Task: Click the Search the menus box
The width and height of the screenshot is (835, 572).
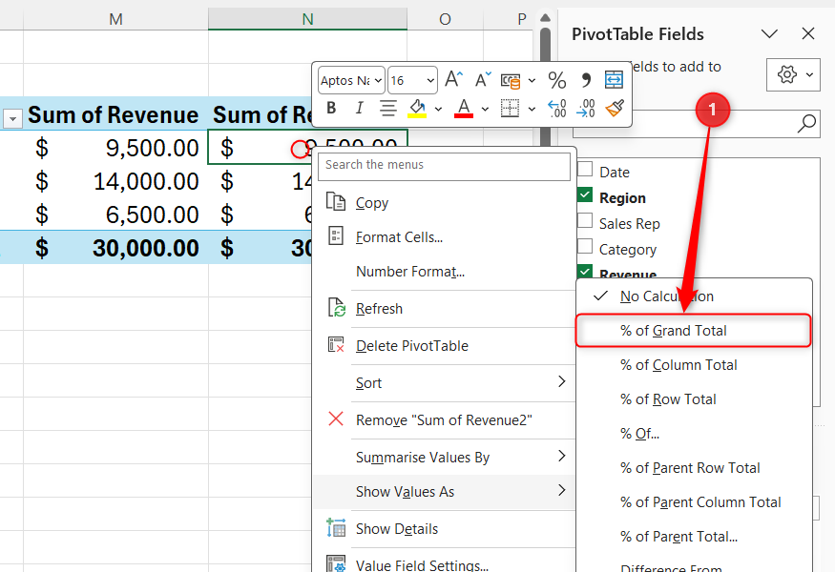Action: [x=444, y=165]
